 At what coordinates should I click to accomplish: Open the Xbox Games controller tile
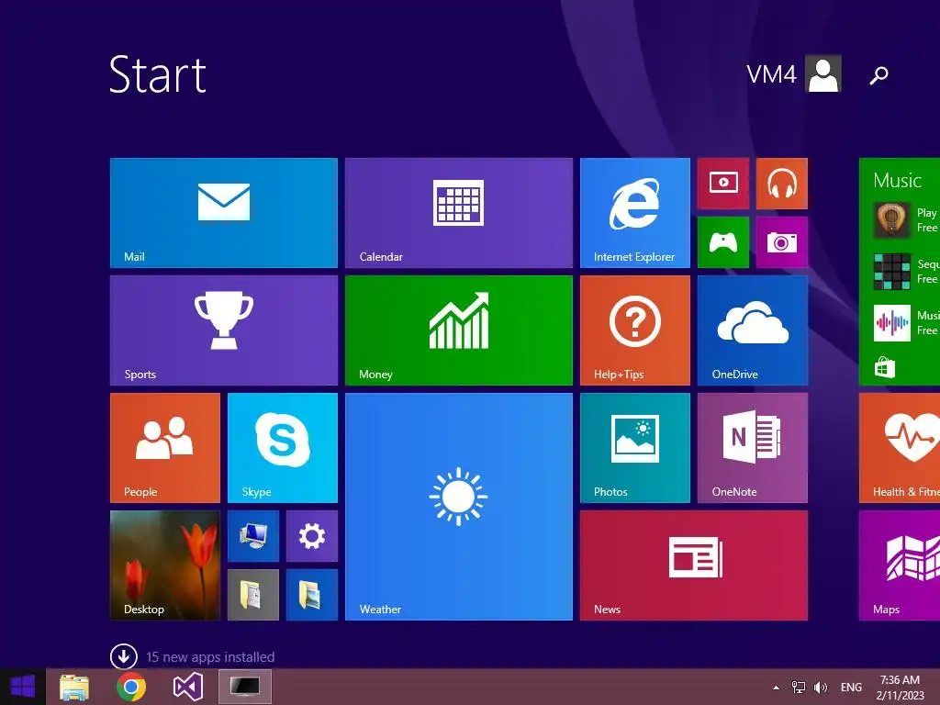(723, 242)
